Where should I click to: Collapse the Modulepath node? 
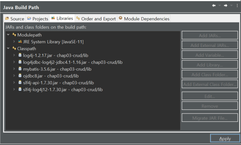click(8, 35)
